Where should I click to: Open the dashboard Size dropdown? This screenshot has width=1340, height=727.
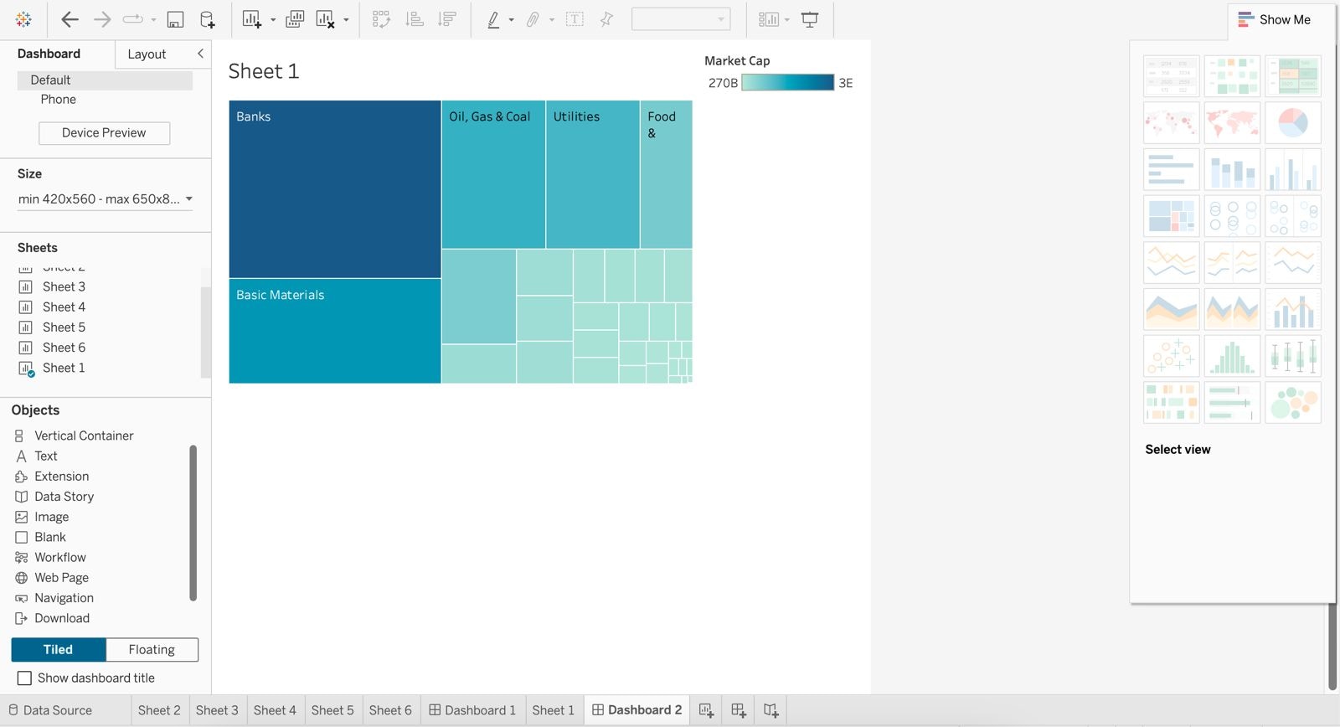pyautogui.click(x=106, y=199)
